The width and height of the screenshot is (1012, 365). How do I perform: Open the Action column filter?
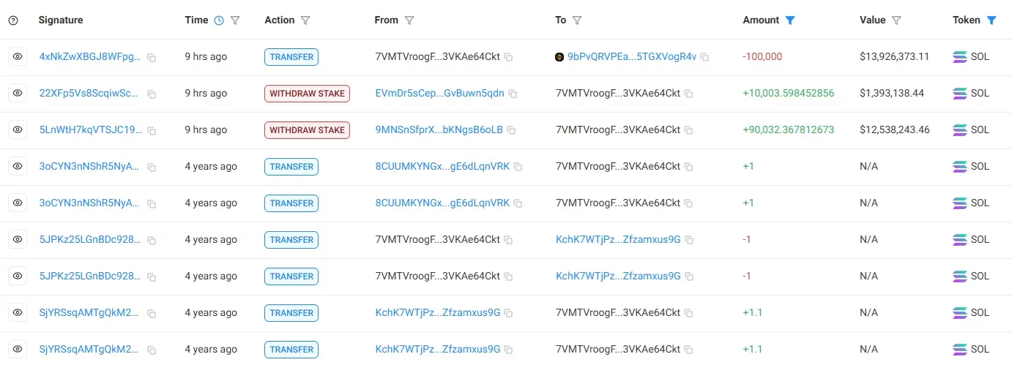305,20
